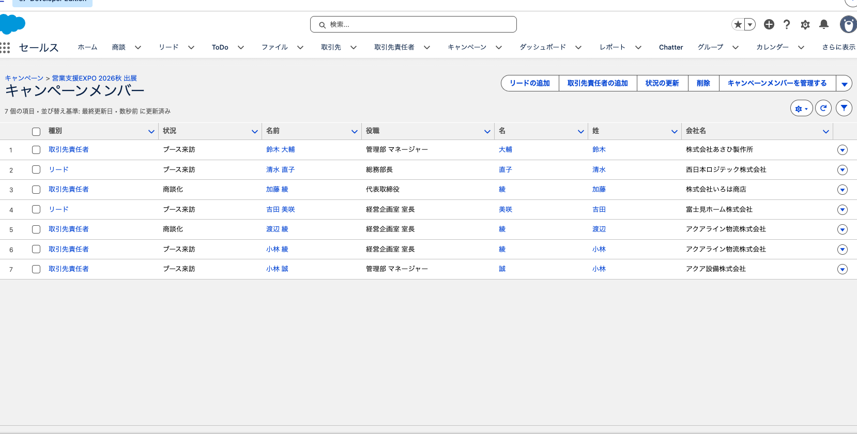This screenshot has width=857, height=434.
Task: Open row actions for 小林 誠
Action: click(x=843, y=269)
